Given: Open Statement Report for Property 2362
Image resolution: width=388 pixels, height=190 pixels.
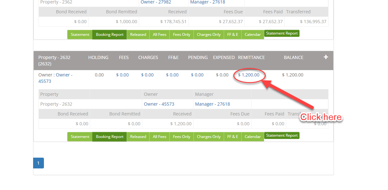Looking at the screenshot, I should (282, 33).
